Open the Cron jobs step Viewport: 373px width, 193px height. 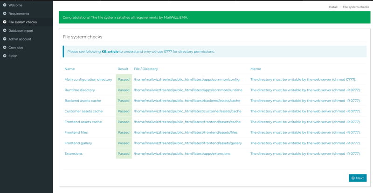click(x=27, y=48)
